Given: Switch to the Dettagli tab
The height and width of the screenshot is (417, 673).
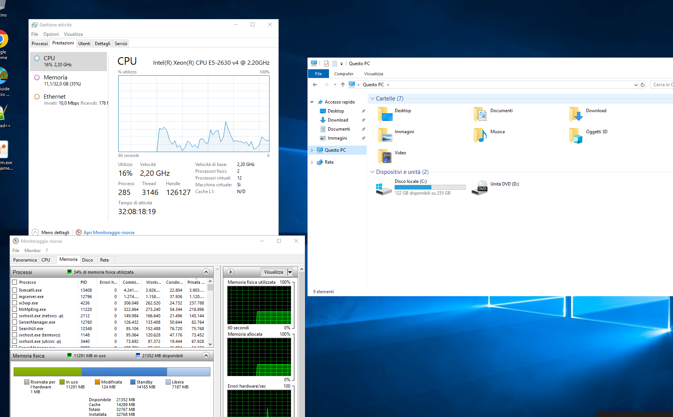Looking at the screenshot, I should 102,44.
